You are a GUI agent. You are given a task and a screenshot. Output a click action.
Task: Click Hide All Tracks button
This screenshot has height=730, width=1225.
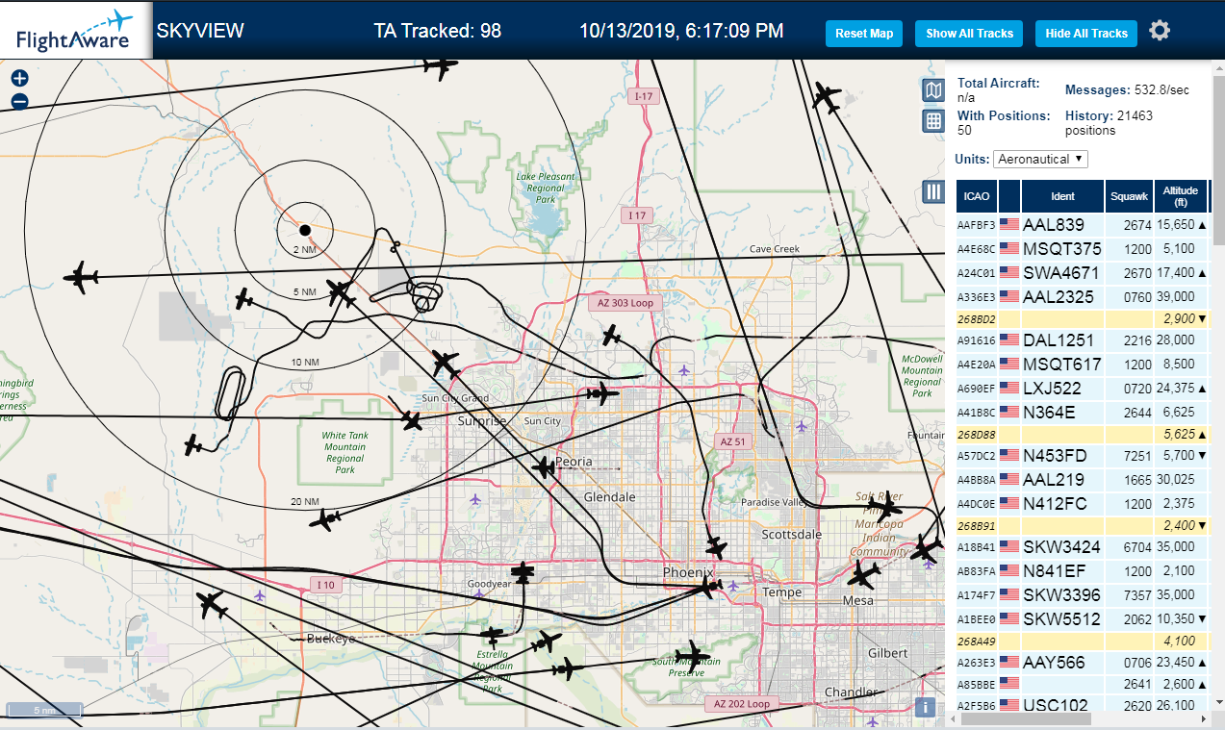click(1086, 33)
